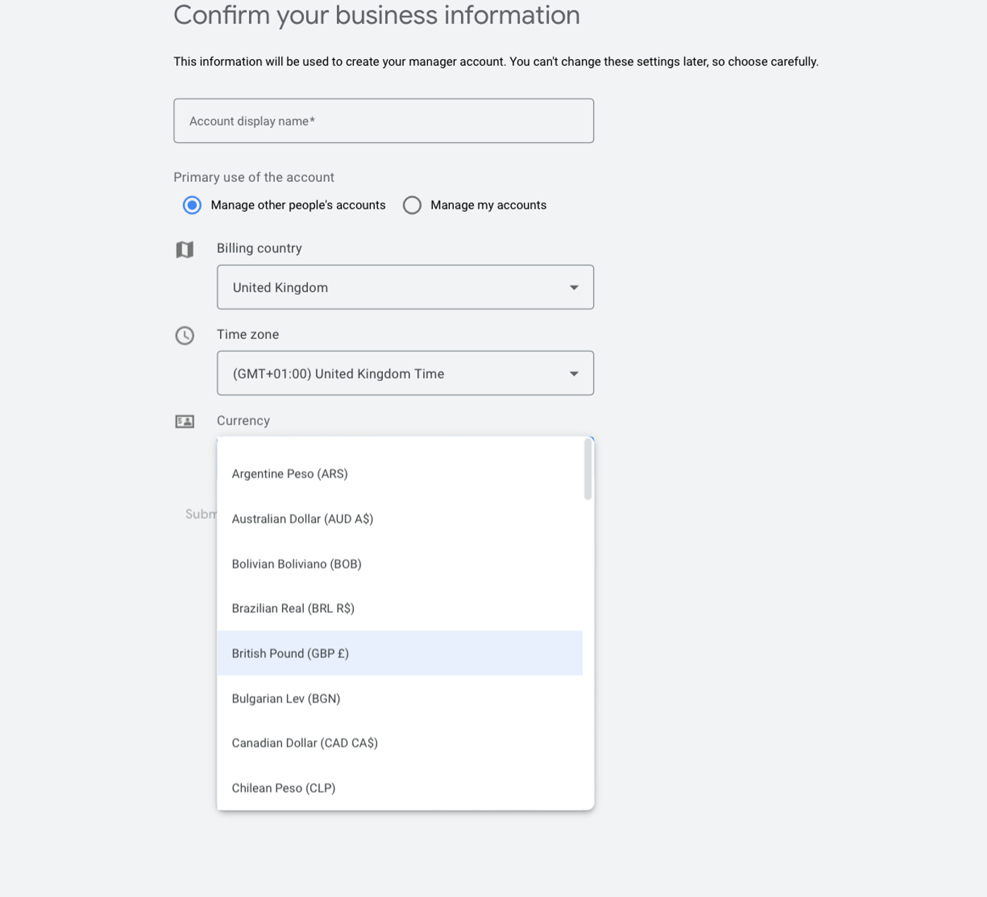
Task: Open the Billing country dropdown
Action: (x=405, y=287)
